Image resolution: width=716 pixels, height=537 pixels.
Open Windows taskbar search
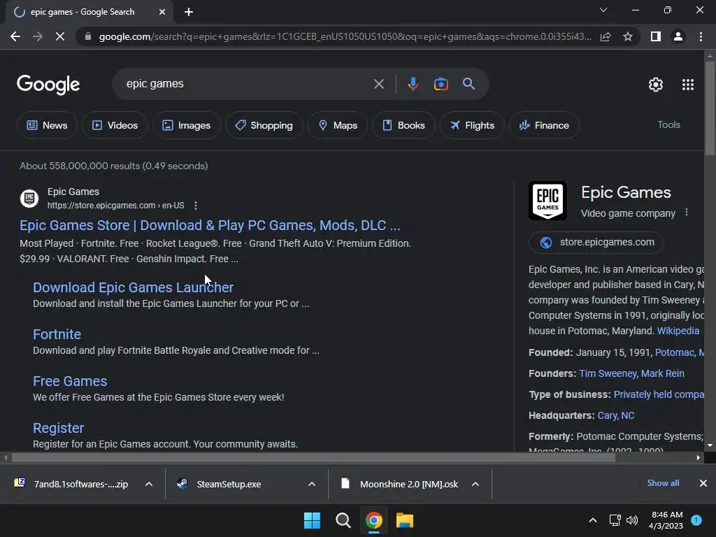pos(343,520)
